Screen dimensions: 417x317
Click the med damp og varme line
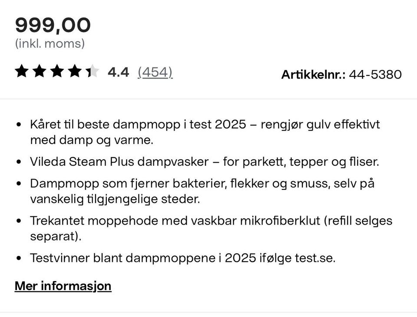point(92,140)
